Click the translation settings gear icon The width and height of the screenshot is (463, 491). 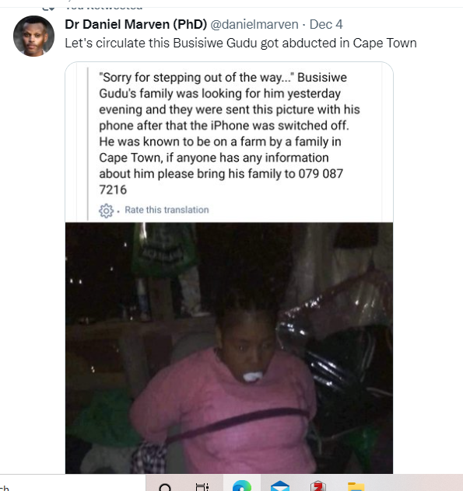click(106, 211)
